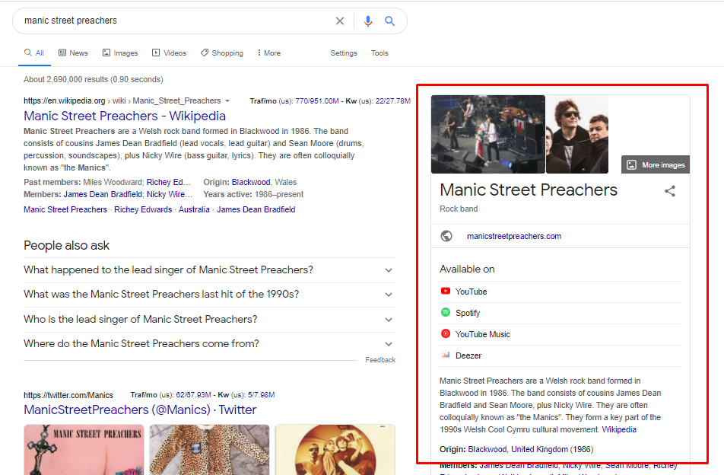The image size is (724, 475).
Task: Open the James Dean Bradfield sitelink under Wikipedia result
Action: 256,210
